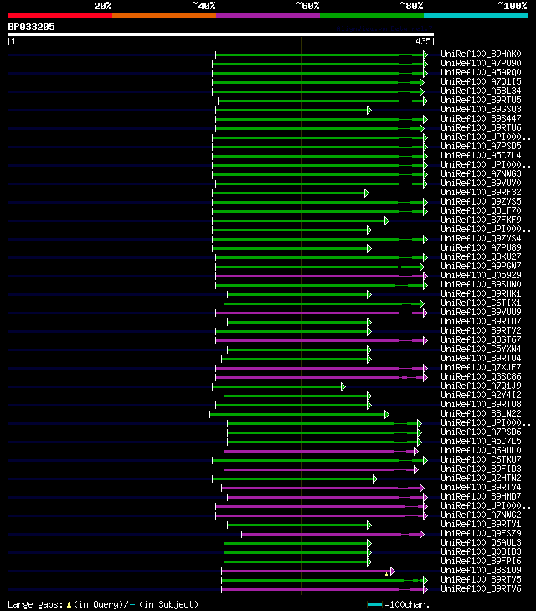536x611 pixels.
Task: Click the BP033205 query name label
Action: coord(32,27)
